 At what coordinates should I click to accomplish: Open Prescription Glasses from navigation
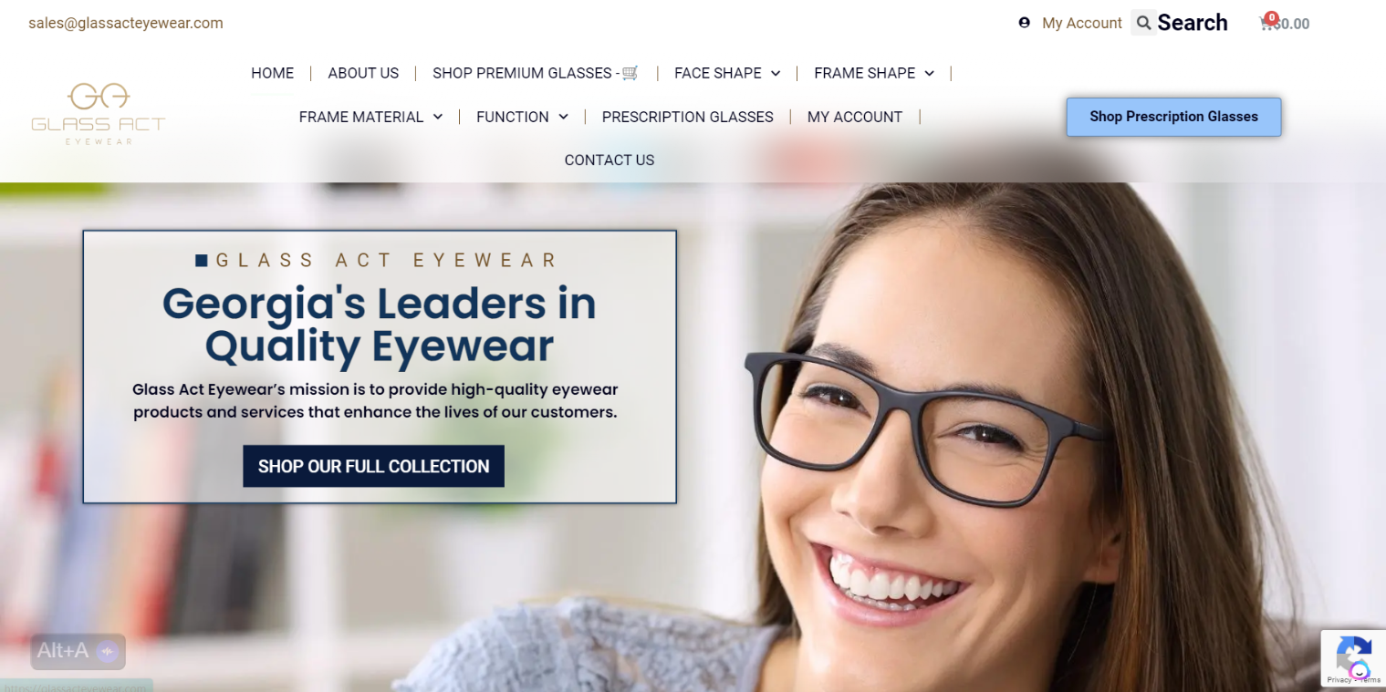(x=687, y=117)
